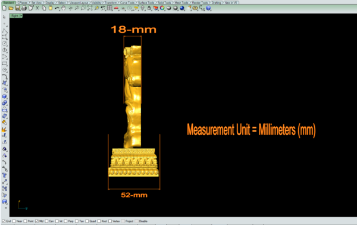
Task: Click the Zoom Extents icon
Action: pos(90,8)
